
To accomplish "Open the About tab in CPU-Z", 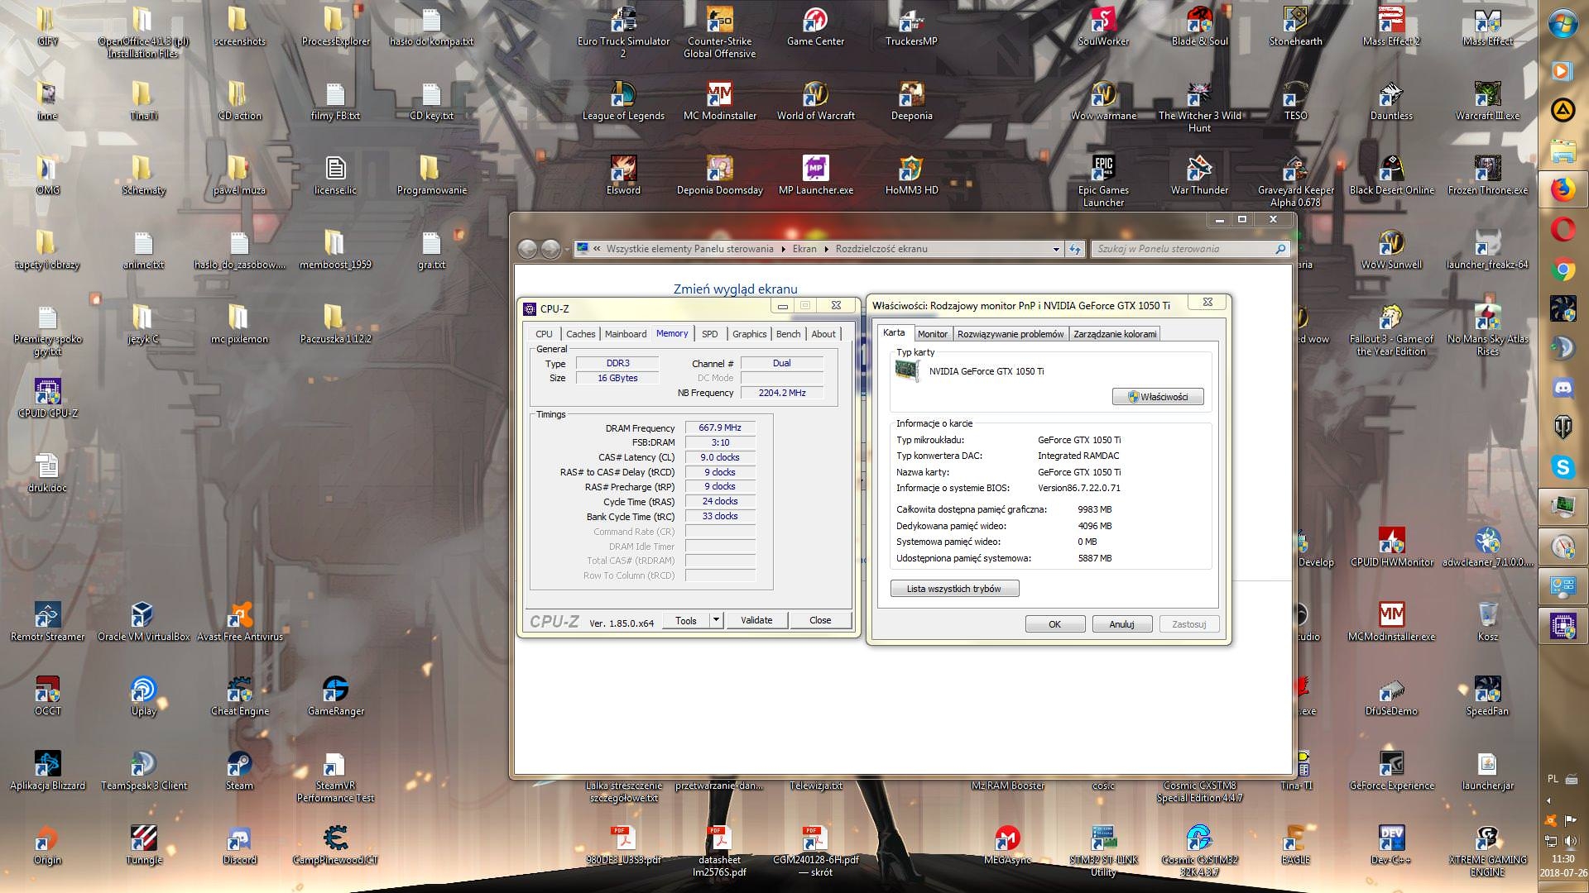I will pos(823,334).
